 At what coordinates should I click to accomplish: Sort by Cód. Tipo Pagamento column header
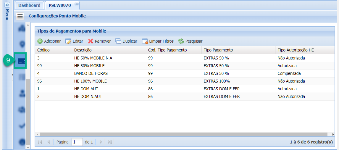point(174,50)
